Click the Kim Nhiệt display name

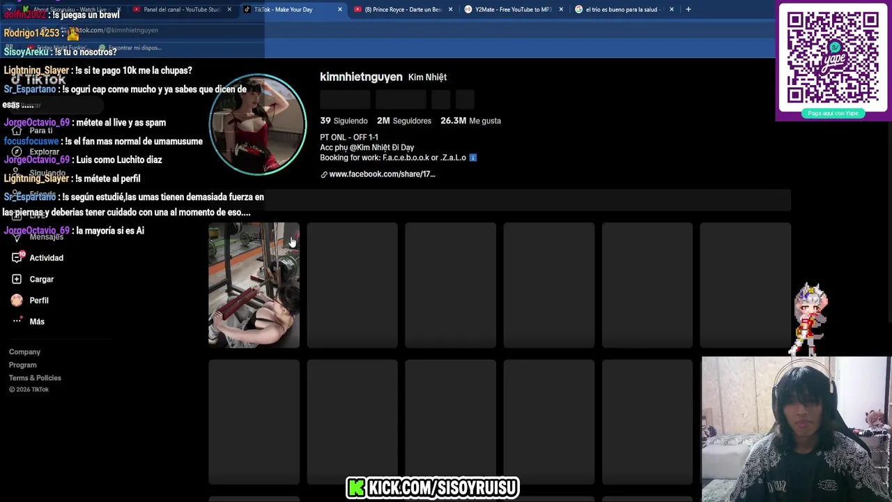427,77
